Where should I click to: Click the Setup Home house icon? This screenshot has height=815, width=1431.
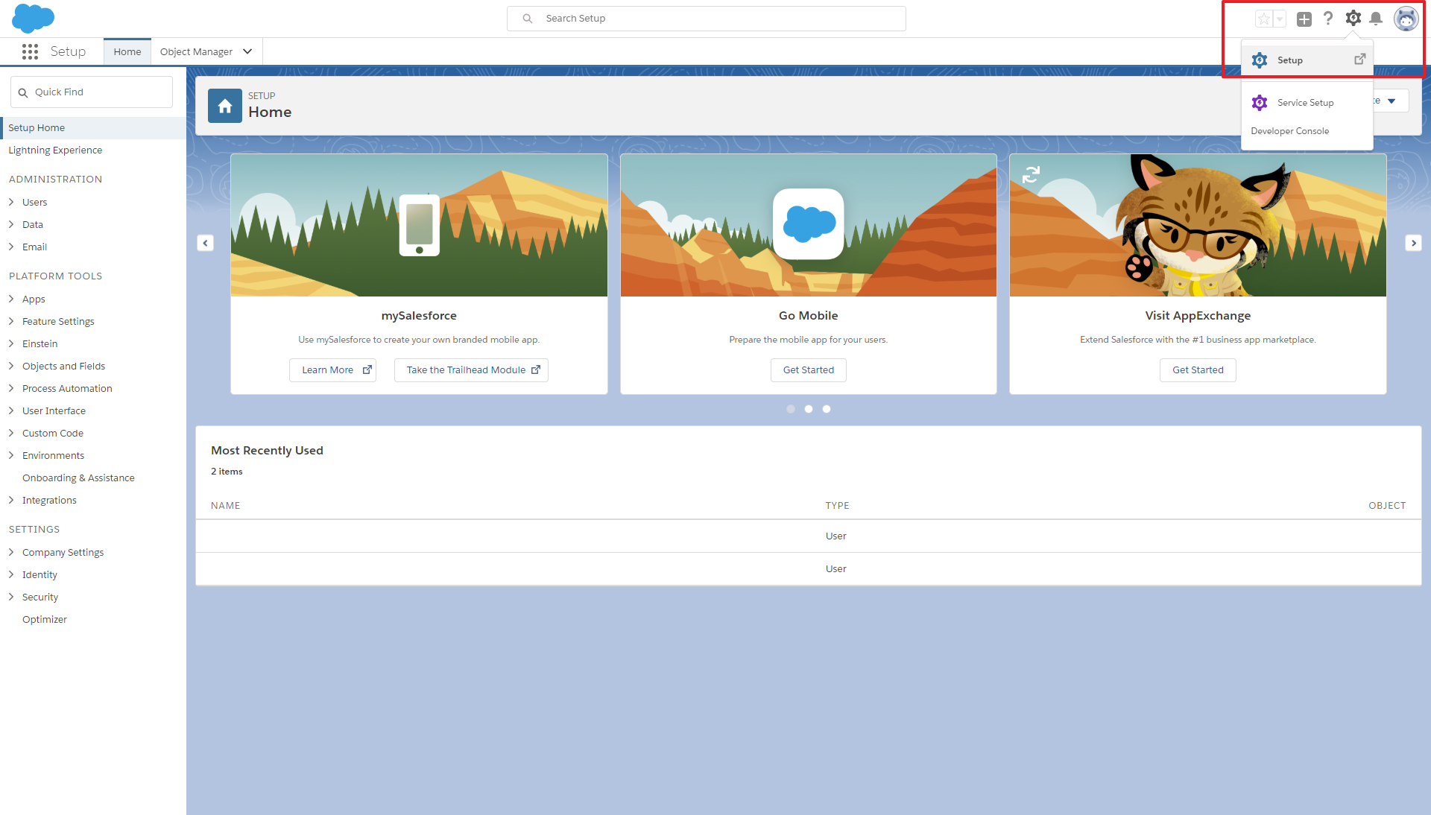225,106
